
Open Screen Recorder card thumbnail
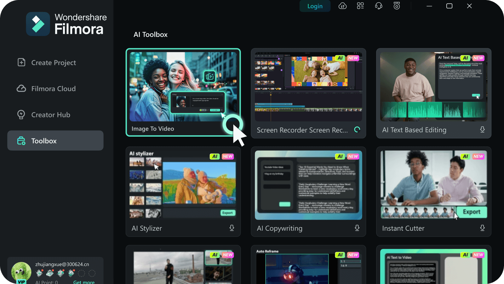[308, 86]
